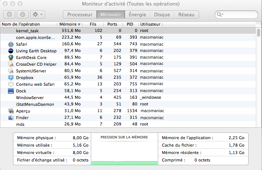Screen dimensions: 262x170
Task: Click the 544 ports value for Safari
Action: pos(117,44)
